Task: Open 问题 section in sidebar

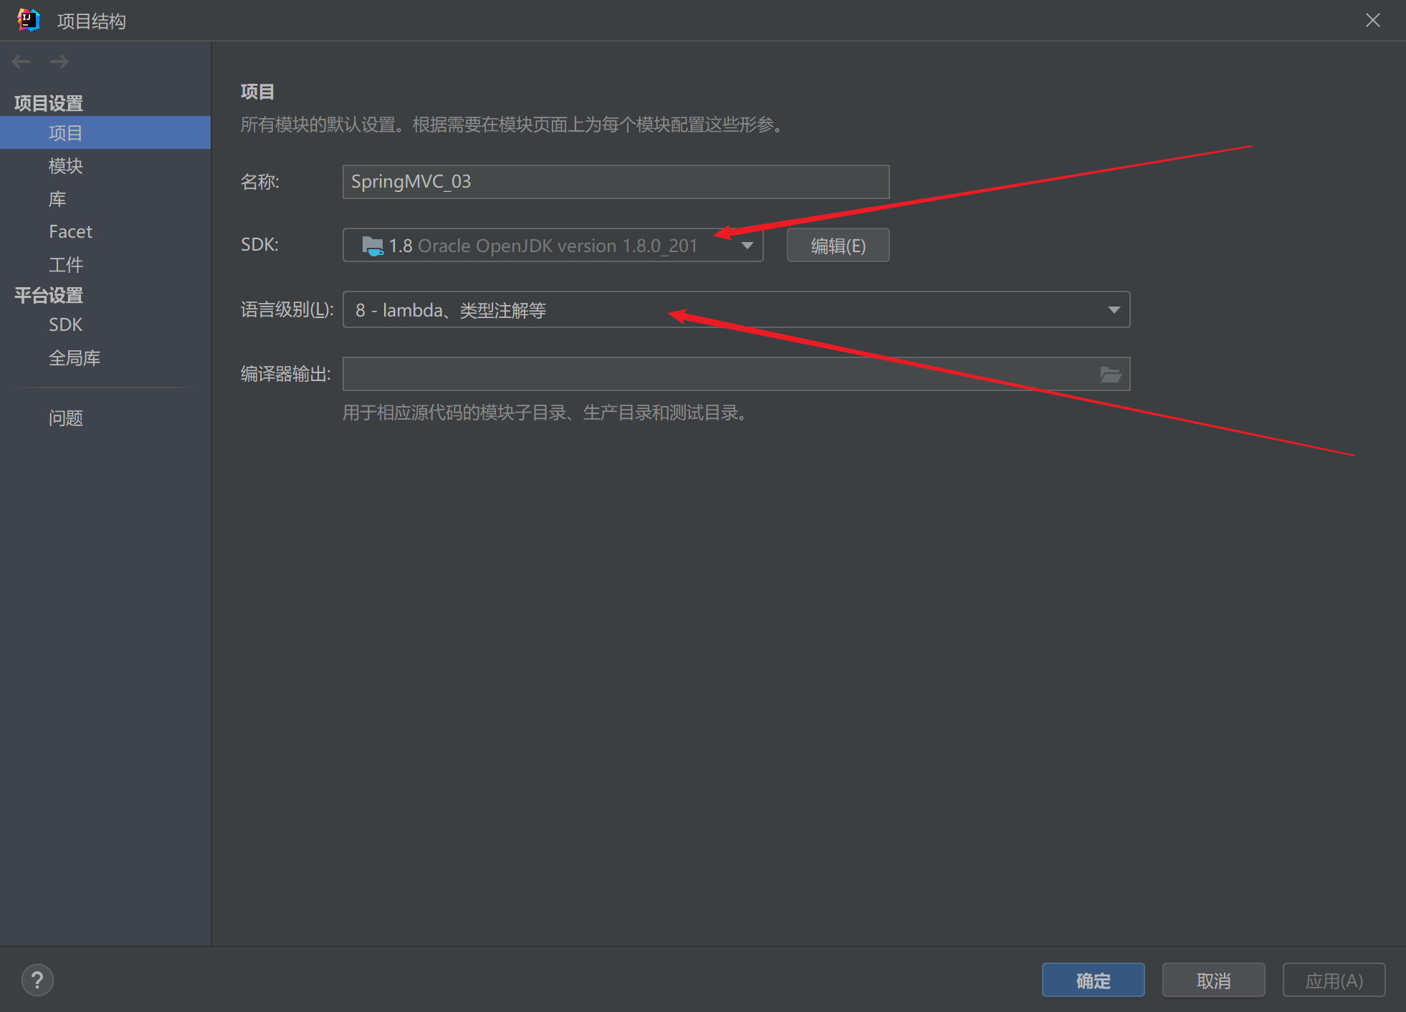Action: [66, 418]
